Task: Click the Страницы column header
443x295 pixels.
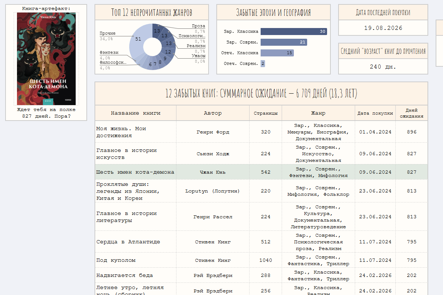Action: (x=266, y=113)
